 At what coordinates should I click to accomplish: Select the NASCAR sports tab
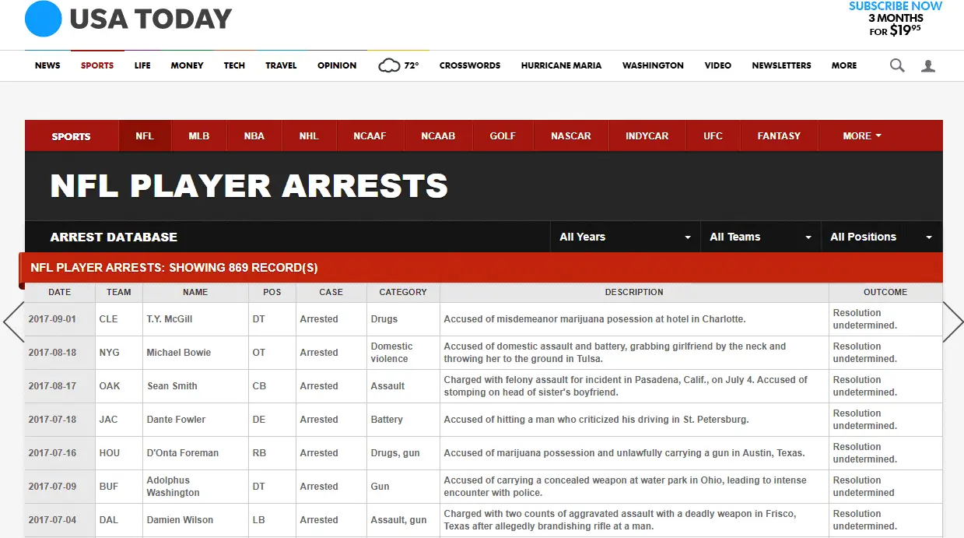571,135
